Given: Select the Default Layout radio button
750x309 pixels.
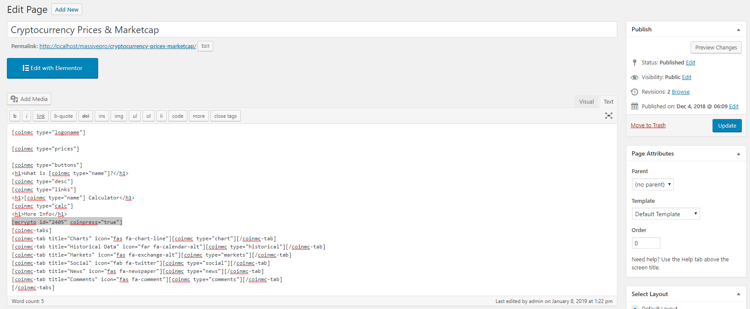Looking at the screenshot, I should (635, 307).
